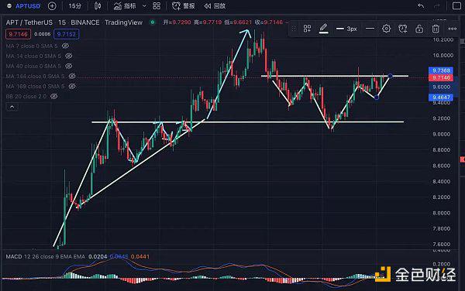Toggle visibility of BB 20 indicator
The image size is (465, 291).
53,96
